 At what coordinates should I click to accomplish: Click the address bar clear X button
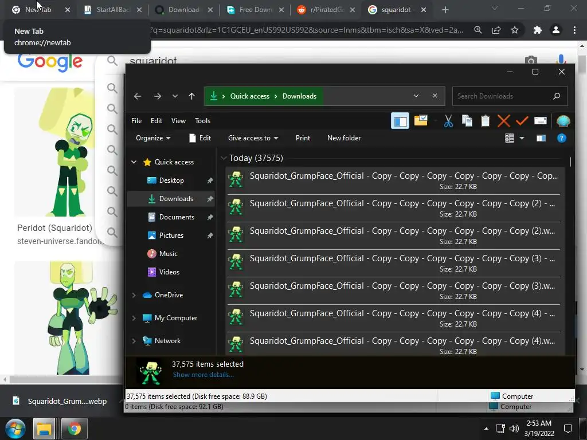pyautogui.click(x=435, y=96)
